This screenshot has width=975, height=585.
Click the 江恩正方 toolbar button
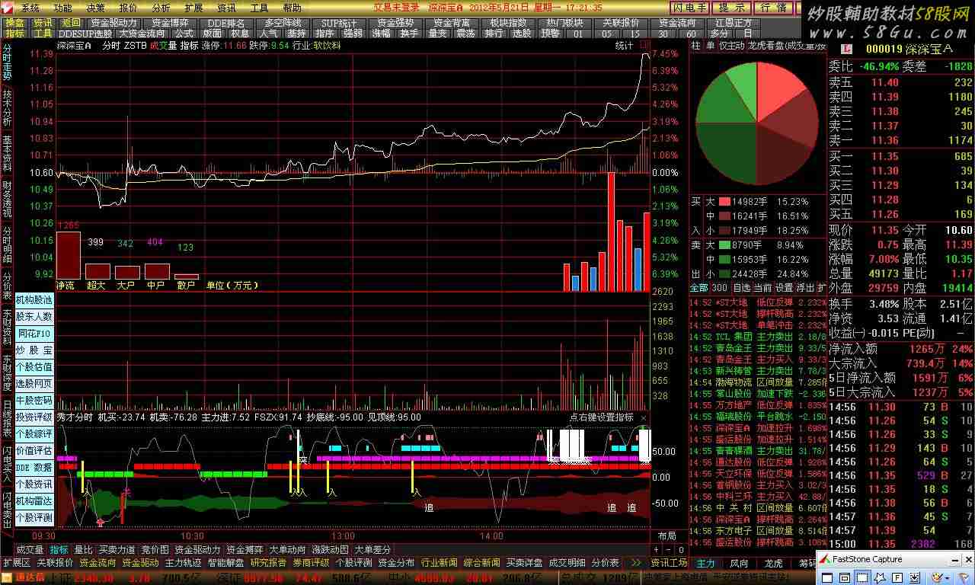pyautogui.click(x=734, y=23)
